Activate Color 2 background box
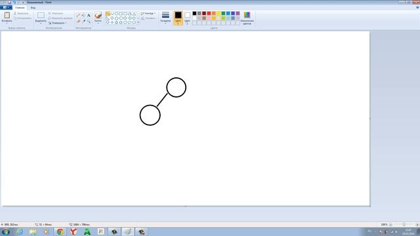The image size is (420, 236). tap(187, 18)
